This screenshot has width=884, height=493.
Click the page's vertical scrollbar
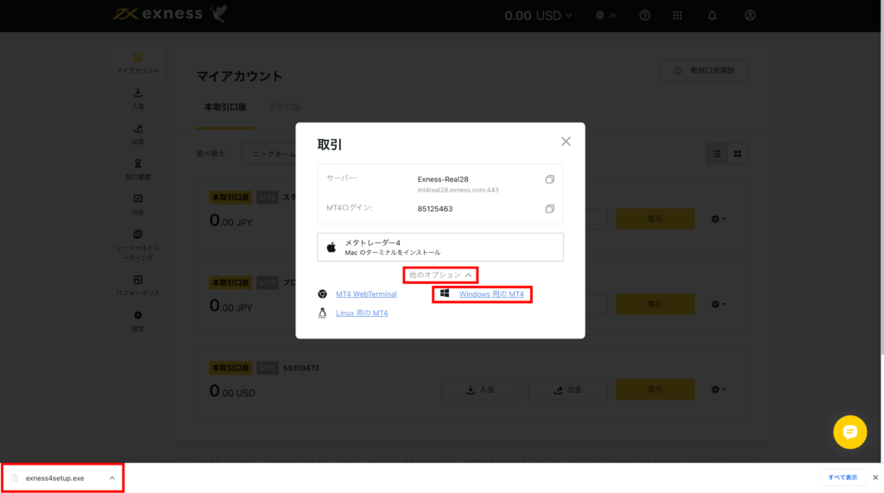(x=881, y=192)
